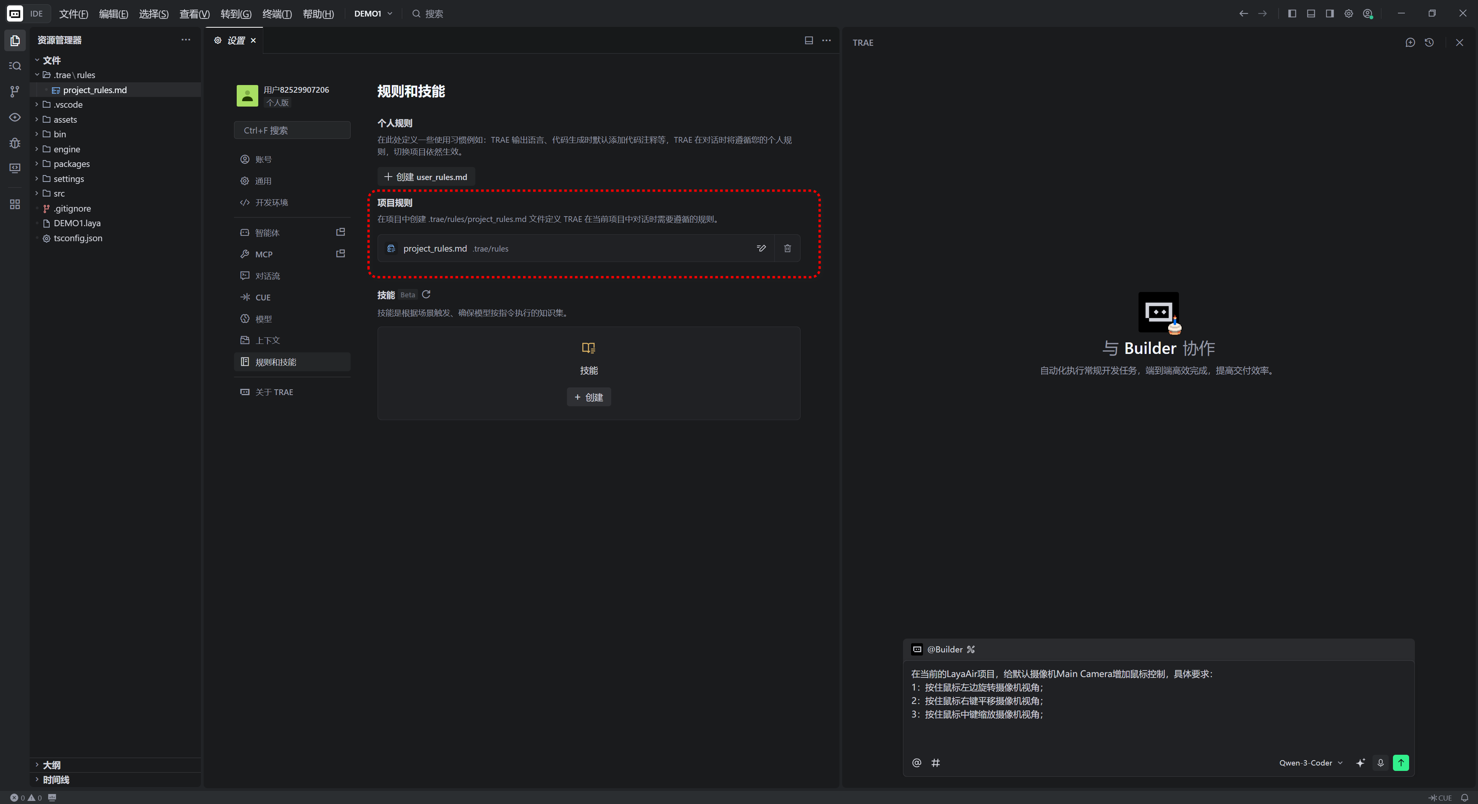Screen dimensions: 1478x804
Task: Toggle the primary side bar layout icon
Action: point(1292,14)
